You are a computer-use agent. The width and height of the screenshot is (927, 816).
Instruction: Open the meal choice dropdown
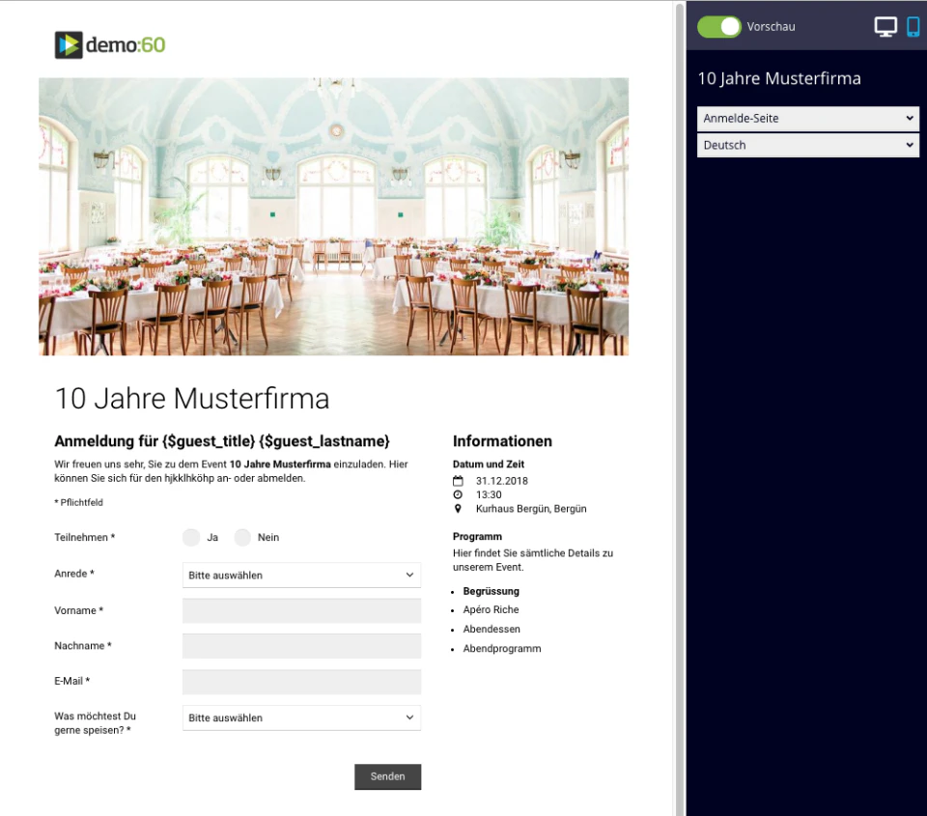(x=301, y=718)
